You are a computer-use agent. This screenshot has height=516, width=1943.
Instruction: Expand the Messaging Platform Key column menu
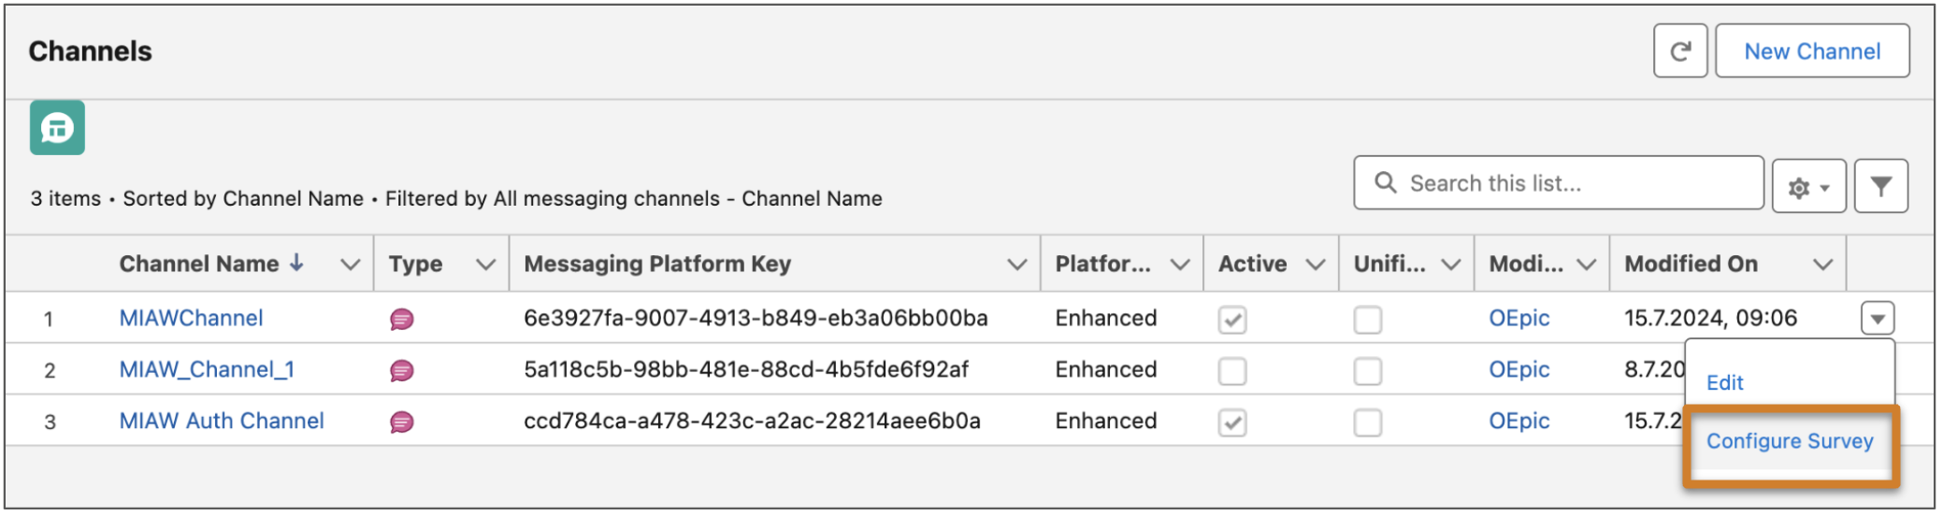1017,265
